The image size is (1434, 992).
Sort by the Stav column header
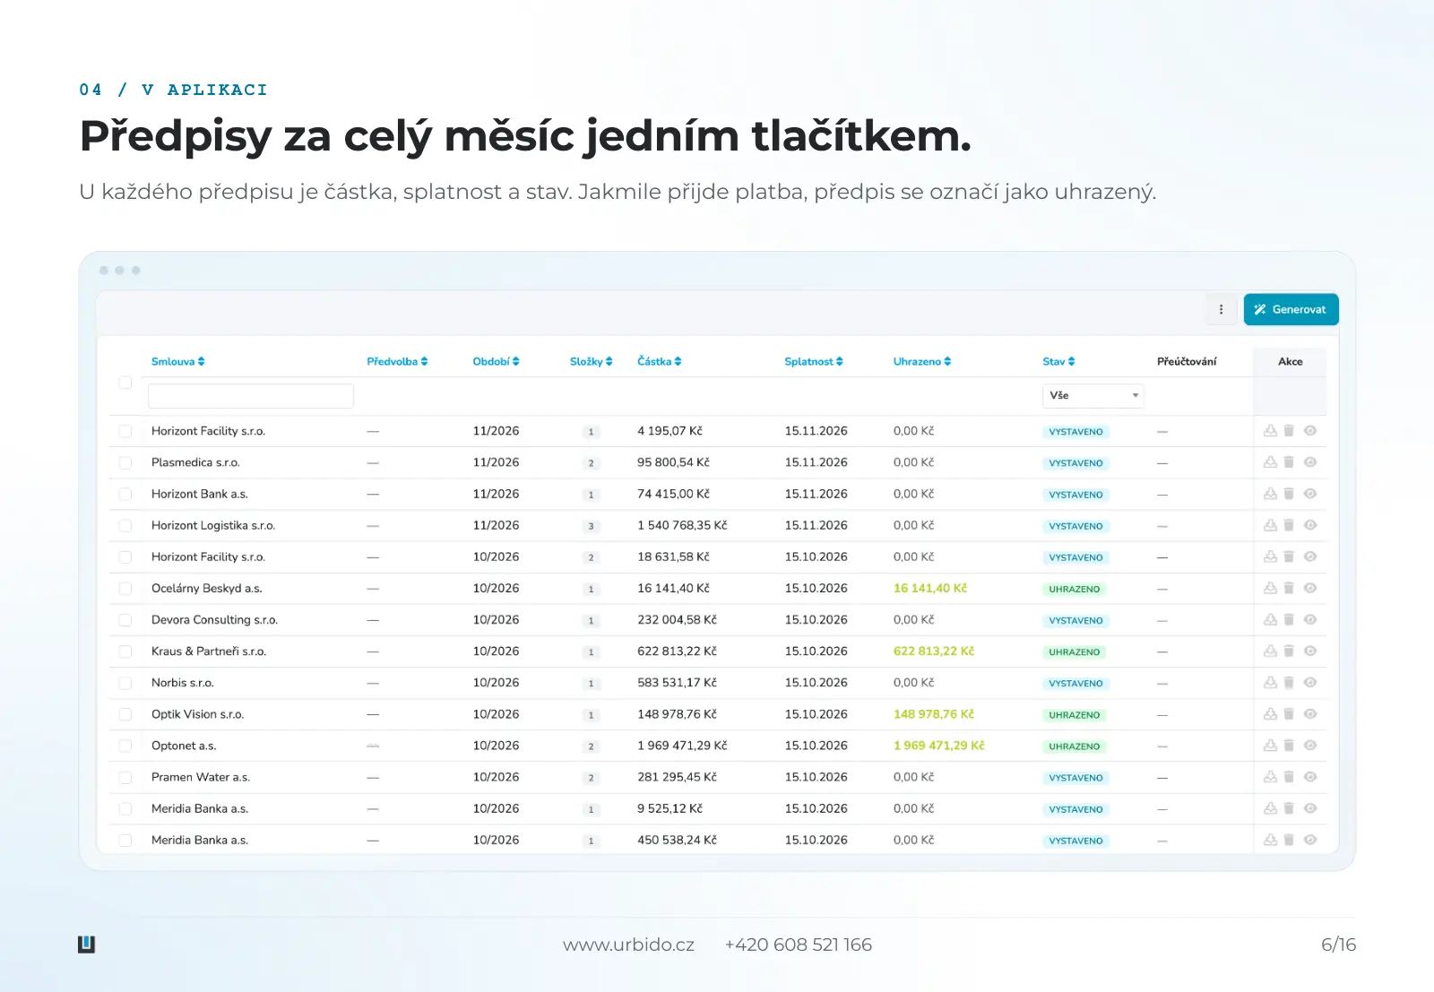1058,361
